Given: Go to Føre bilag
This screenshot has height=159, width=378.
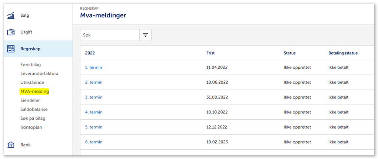Looking at the screenshot, I should pos(31,64).
